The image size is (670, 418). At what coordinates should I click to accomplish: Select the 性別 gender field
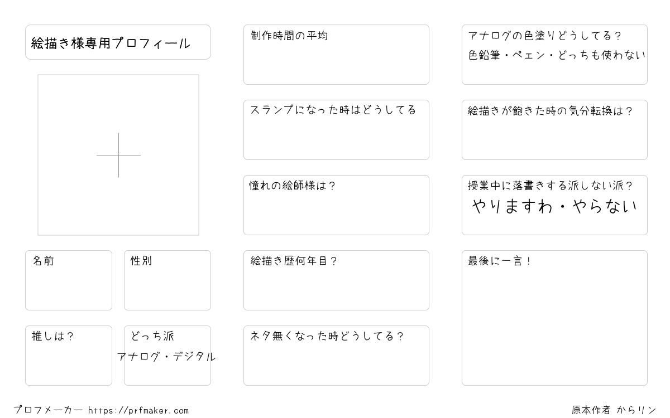pyautogui.click(x=167, y=280)
